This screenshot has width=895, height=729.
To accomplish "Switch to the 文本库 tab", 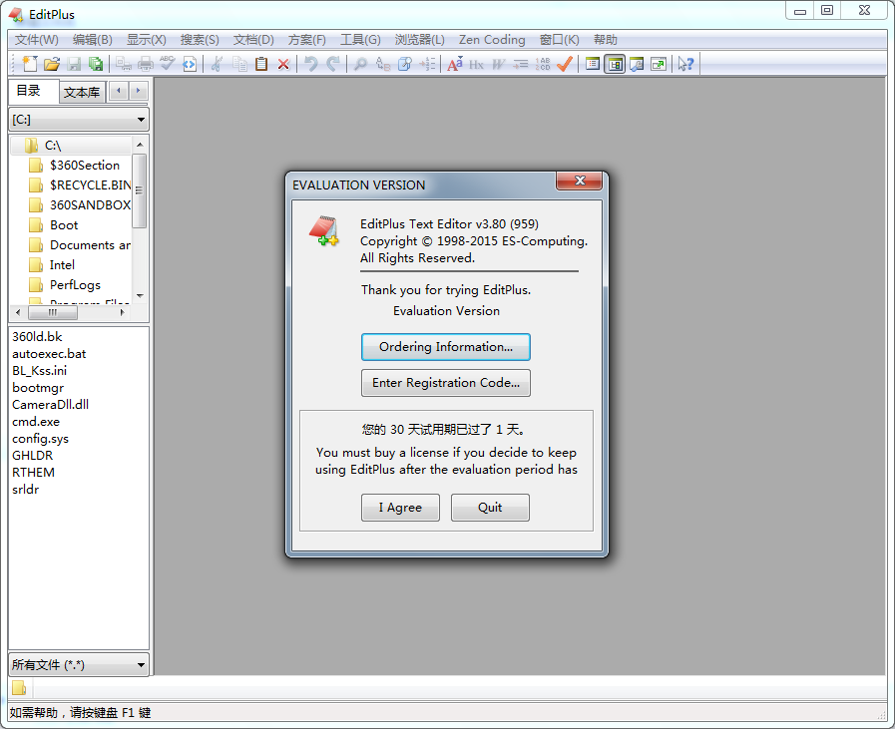I will [x=82, y=92].
